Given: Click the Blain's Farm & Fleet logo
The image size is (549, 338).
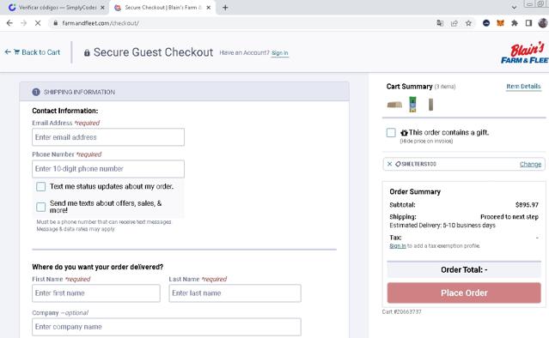Looking at the screenshot, I should [524, 53].
